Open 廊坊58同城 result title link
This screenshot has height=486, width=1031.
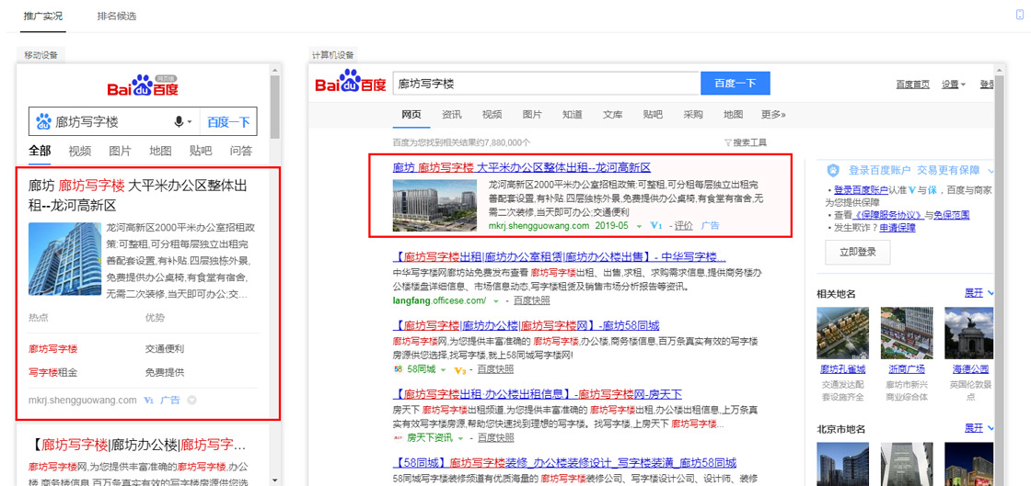526,324
